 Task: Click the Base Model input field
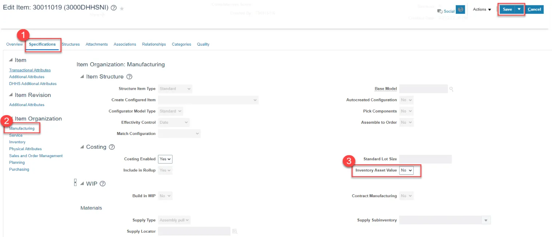click(423, 89)
